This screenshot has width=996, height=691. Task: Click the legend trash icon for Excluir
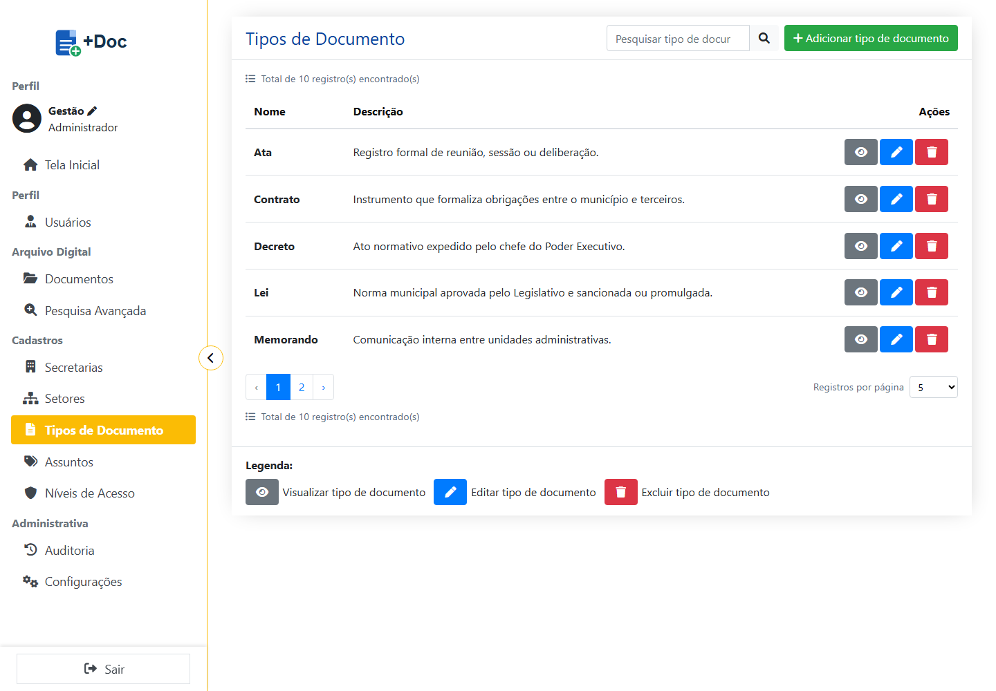[x=621, y=492]
